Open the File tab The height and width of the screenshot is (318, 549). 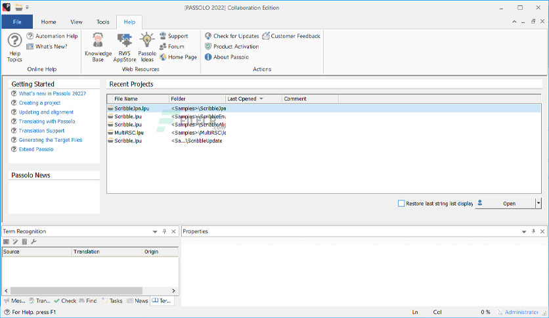tap(17, 22)
